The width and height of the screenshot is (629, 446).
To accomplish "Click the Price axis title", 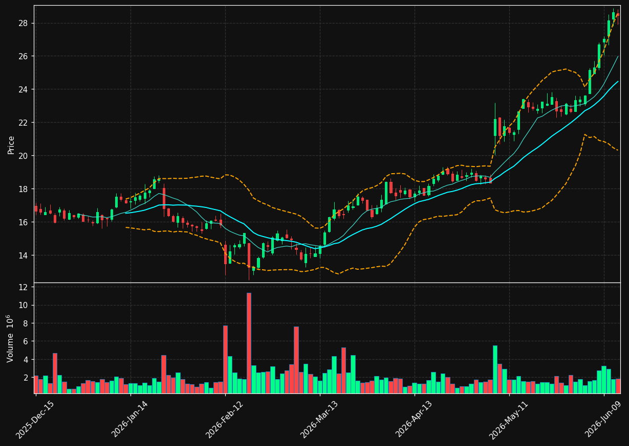I will [x=11, y=144].
